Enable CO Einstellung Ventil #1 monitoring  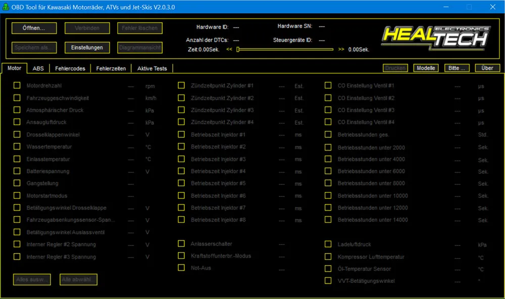coord(328,86)
